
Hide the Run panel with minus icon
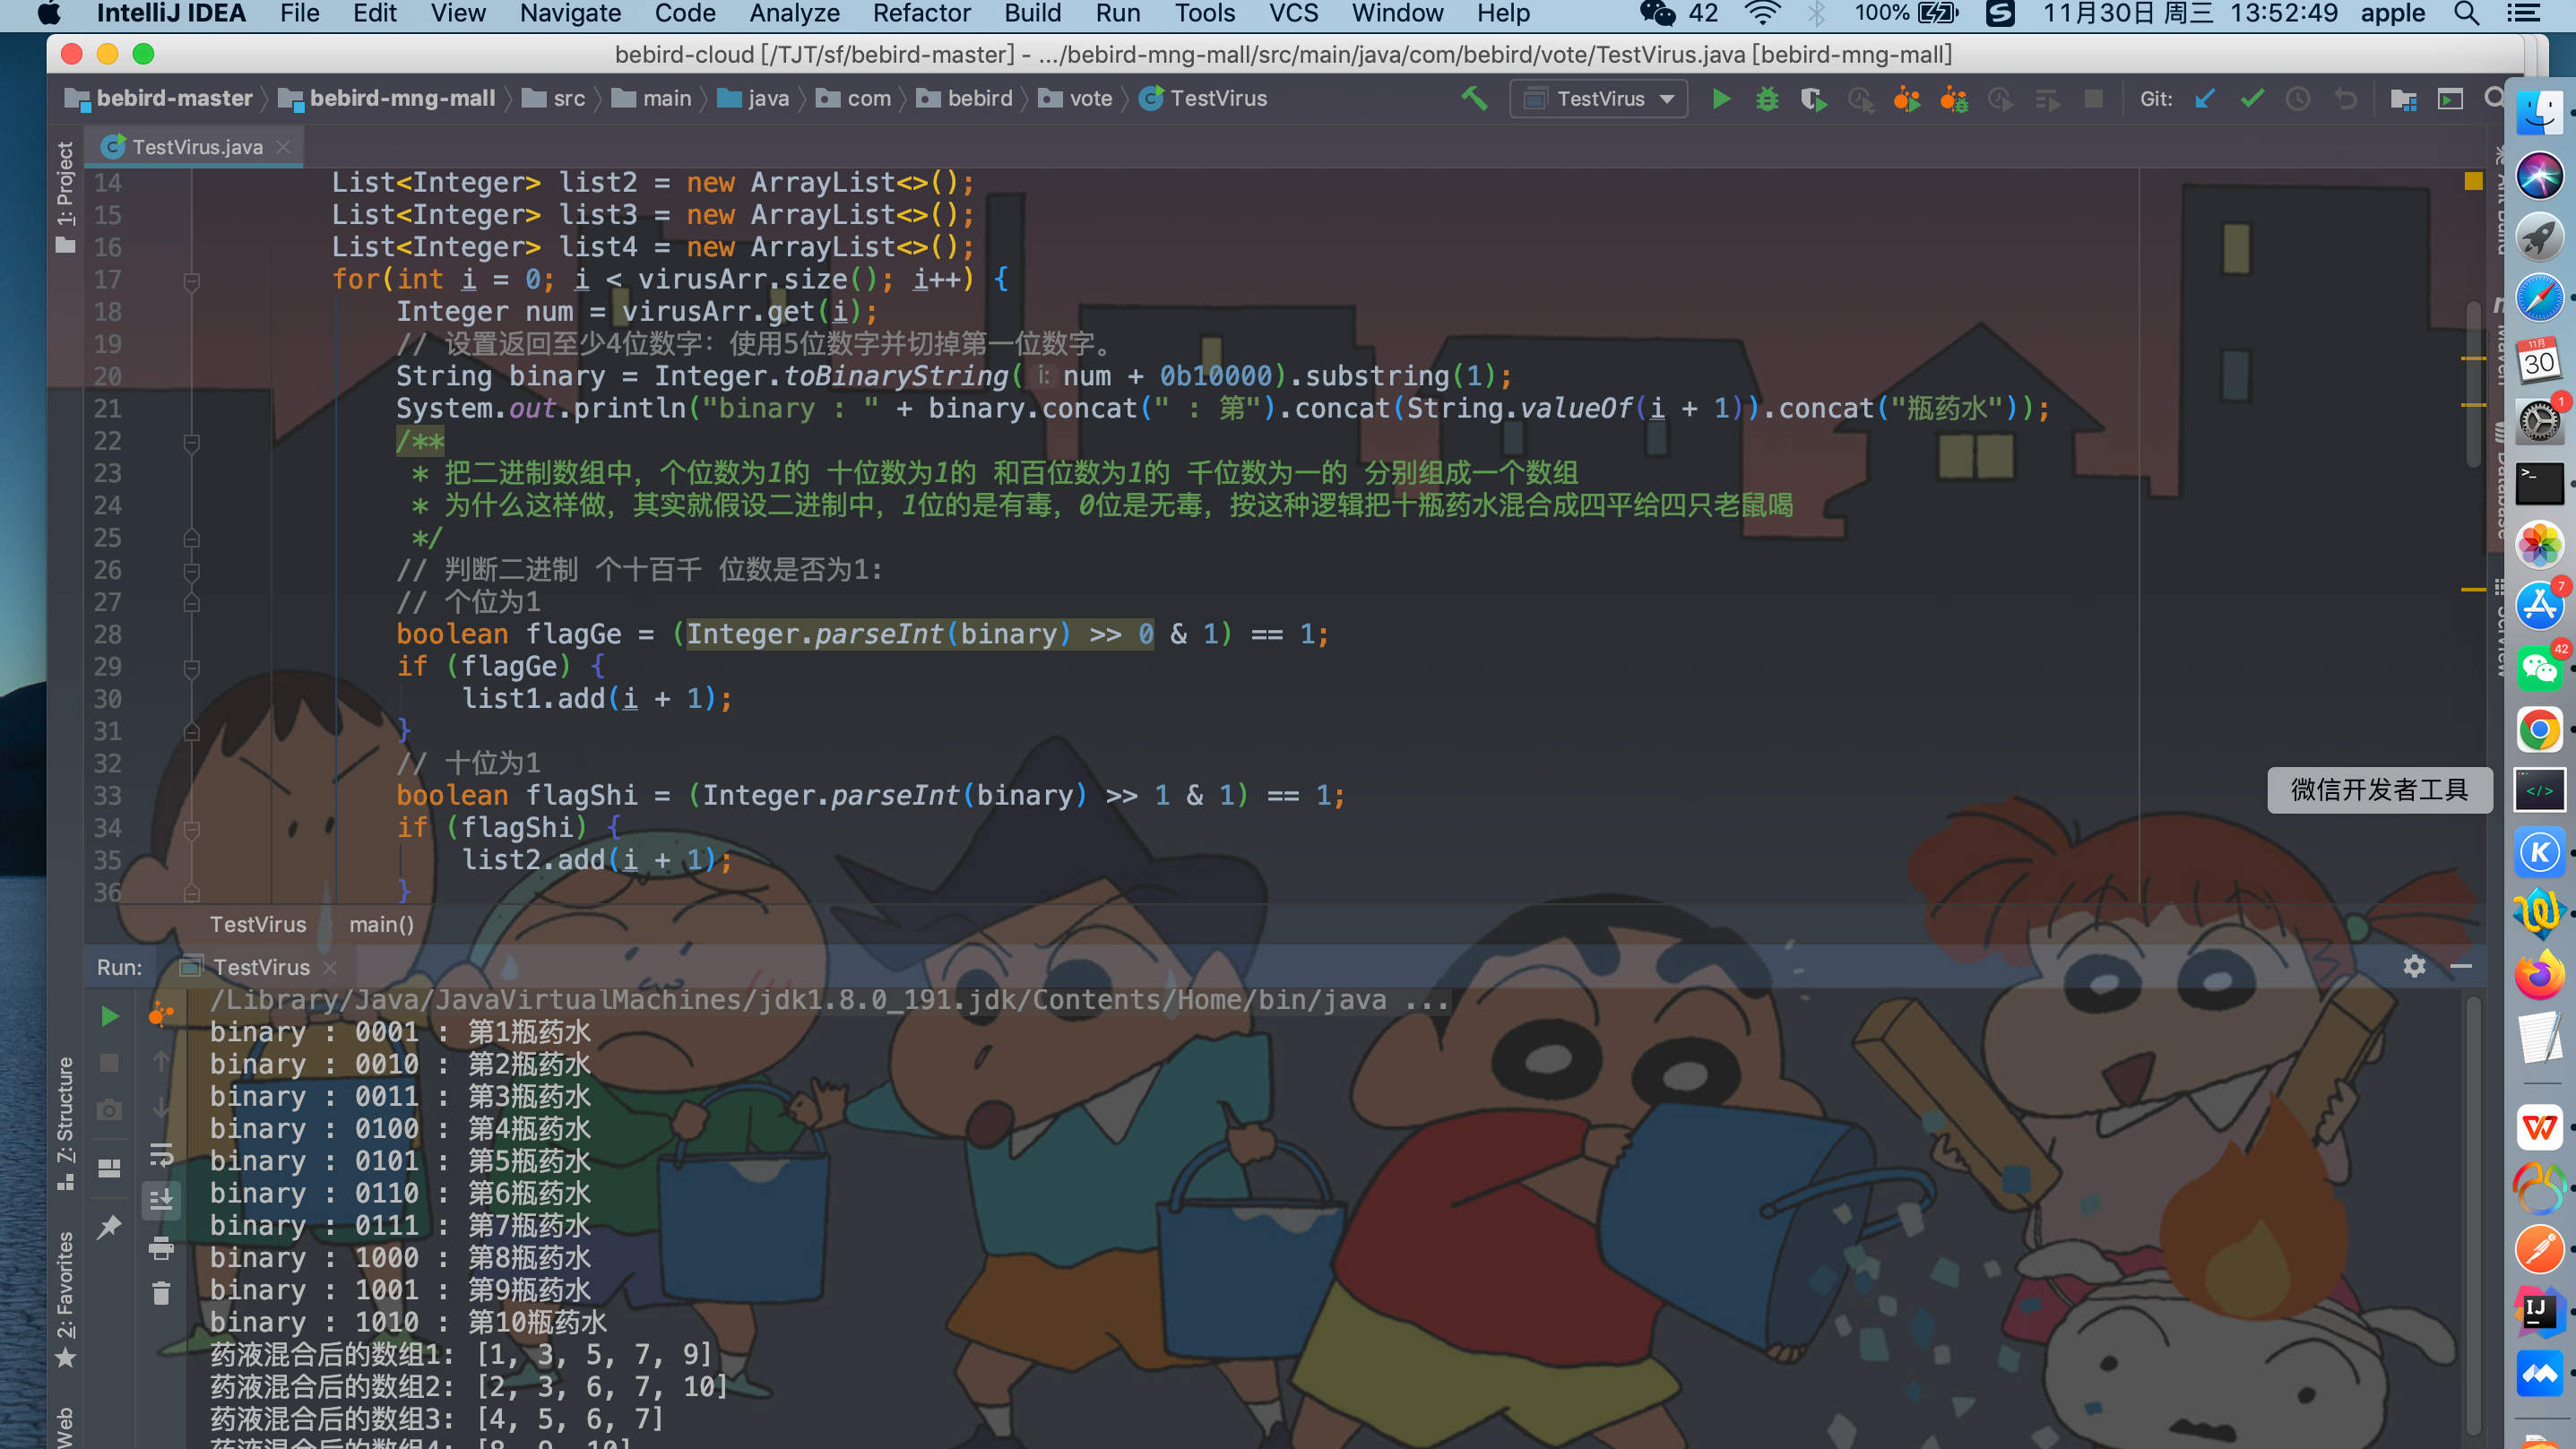(x=2461, y=966)
